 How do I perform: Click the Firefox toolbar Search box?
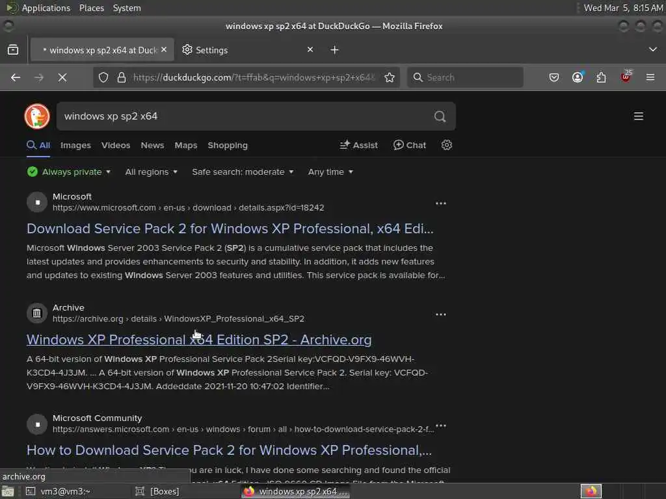[465, 77]
